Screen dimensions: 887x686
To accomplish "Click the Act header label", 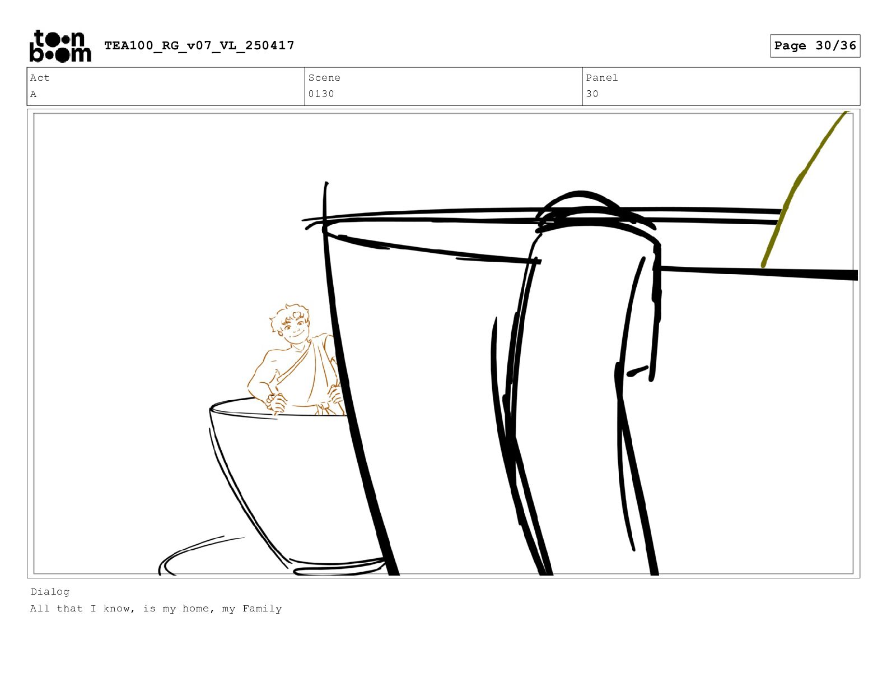I will pyautogui.click(x=40, y=78).
